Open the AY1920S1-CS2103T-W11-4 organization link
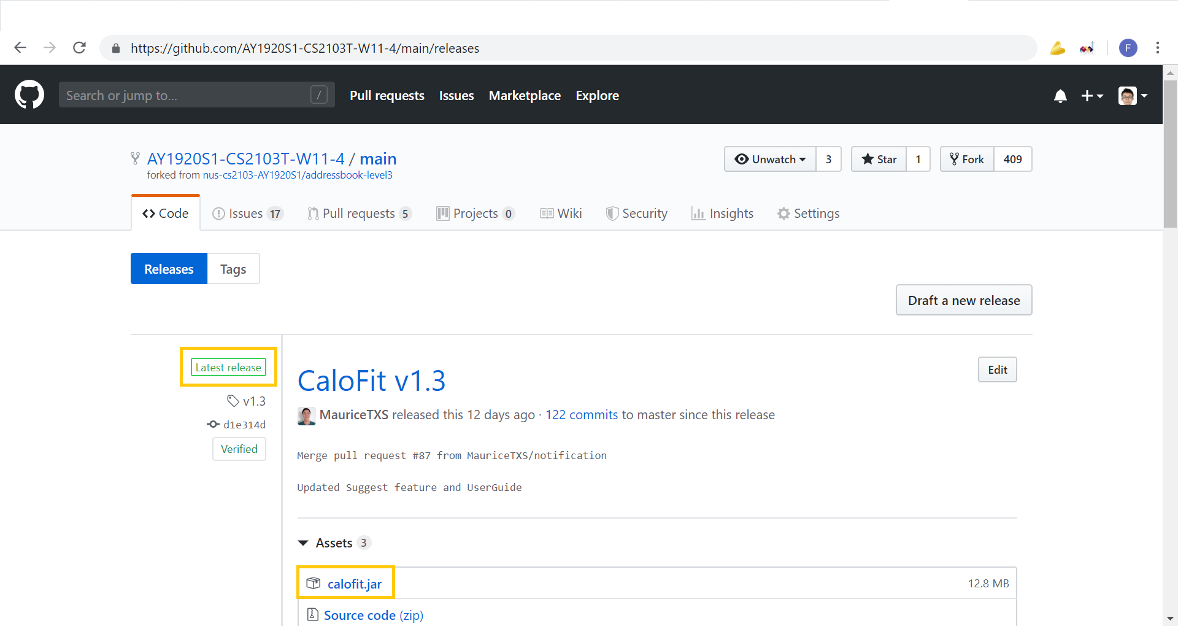 (x=246, y=159)
